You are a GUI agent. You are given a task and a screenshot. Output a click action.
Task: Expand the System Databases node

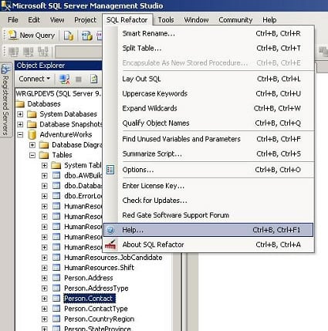[x=20, y=114]
